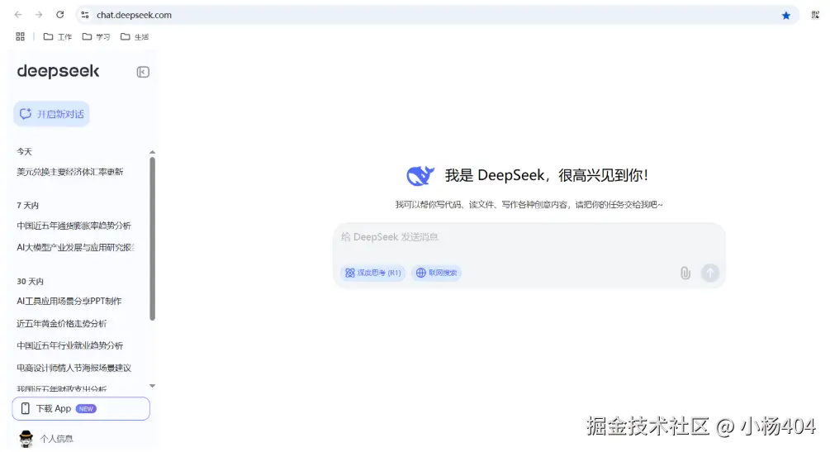This screenshot has height=452, width=830.
Task: Attach a file with paperclip icon
Action: pos(685,273)
